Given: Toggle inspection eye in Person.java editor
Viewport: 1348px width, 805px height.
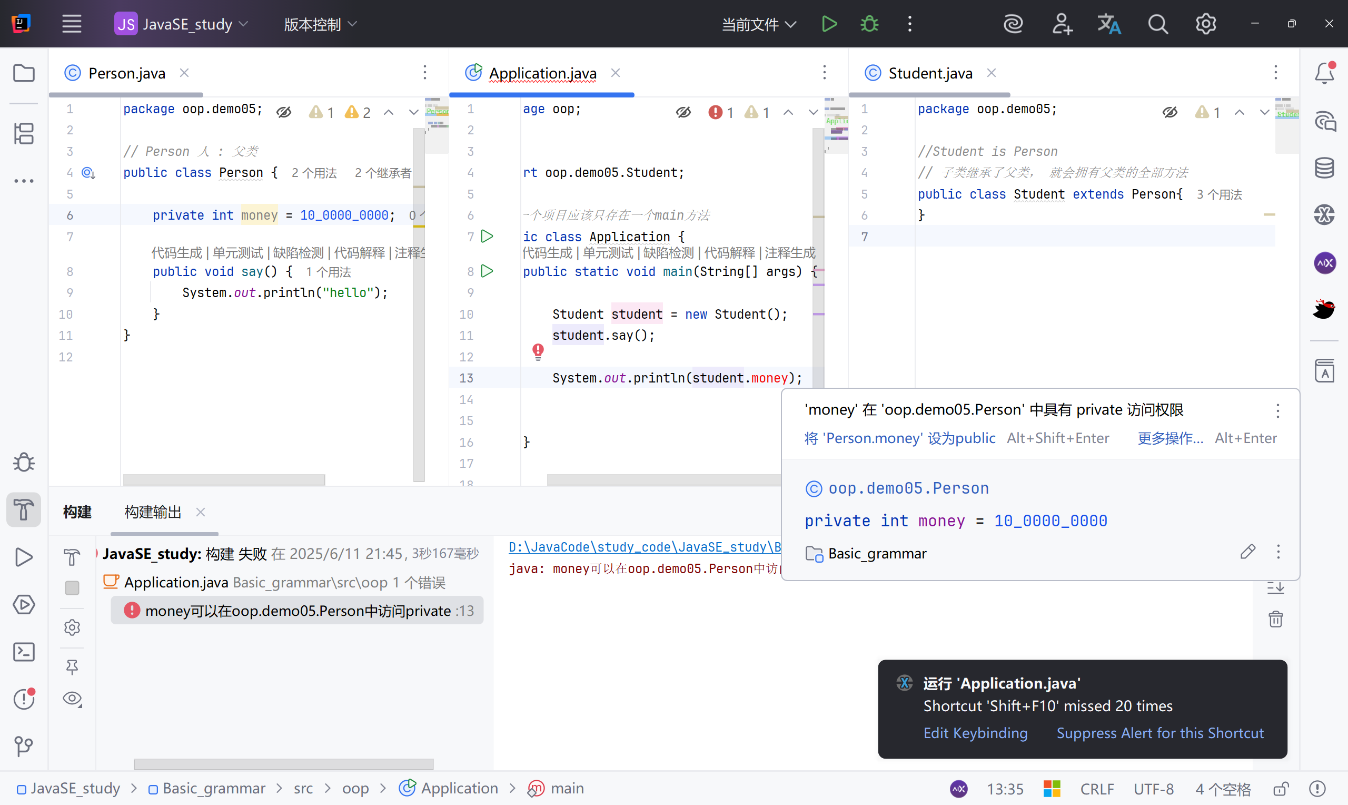Looking at the screenshot, I should coord(283,112).
